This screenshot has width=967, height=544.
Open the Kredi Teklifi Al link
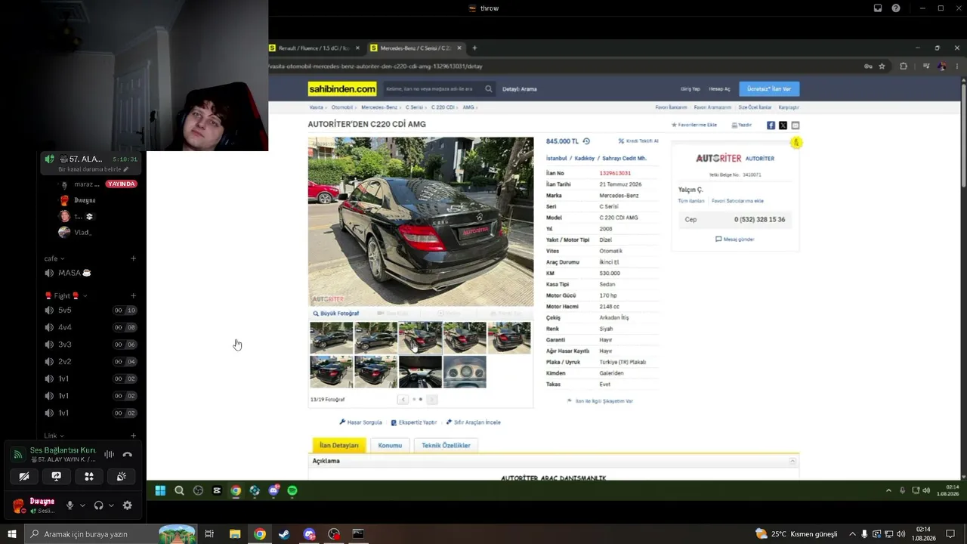[638, 141]
